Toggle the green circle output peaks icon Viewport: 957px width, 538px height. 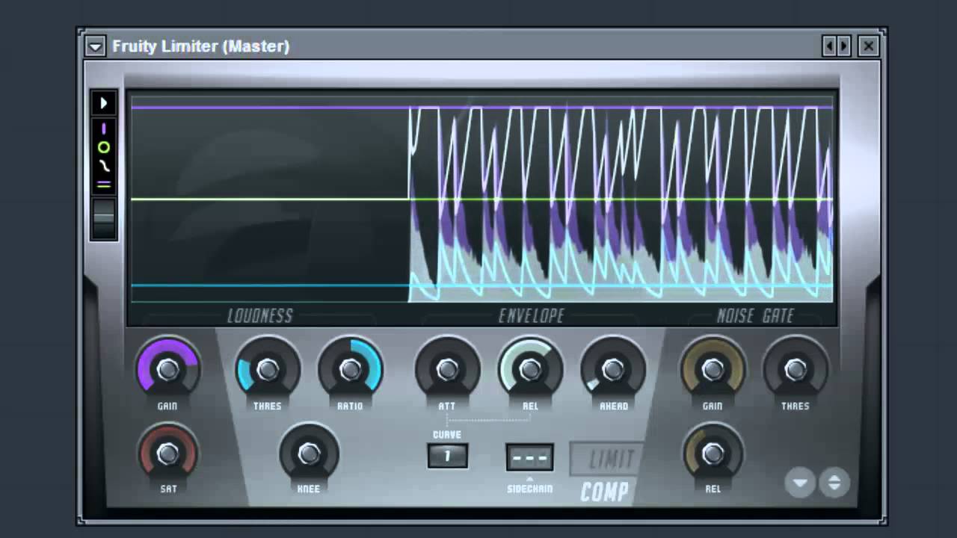(104, 148)
